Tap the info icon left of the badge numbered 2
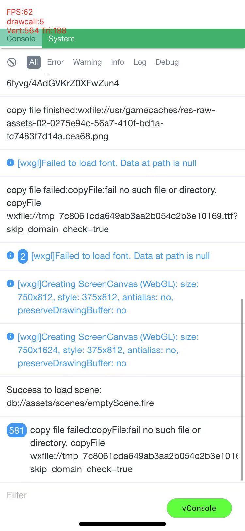 [x=10, y=255]
